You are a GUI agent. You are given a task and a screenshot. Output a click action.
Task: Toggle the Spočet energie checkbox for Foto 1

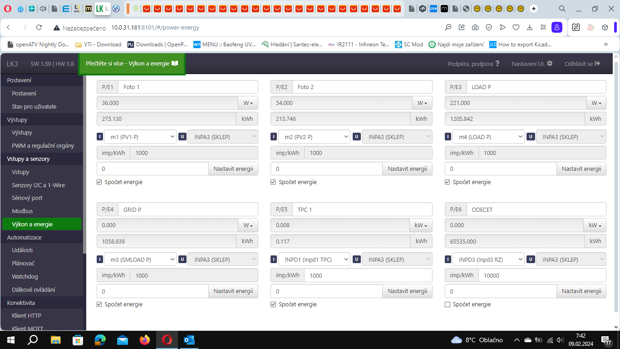pos(99,182)
